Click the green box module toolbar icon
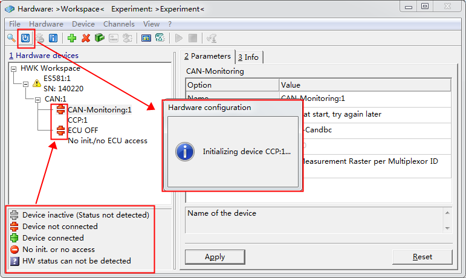The height and width of the screenshot is (278, 466). point(100,38)
